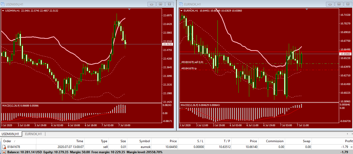Close the USDMXN,H1 chart window
Viewport: 353px width, 154px height.
click(x=170, y=4)
